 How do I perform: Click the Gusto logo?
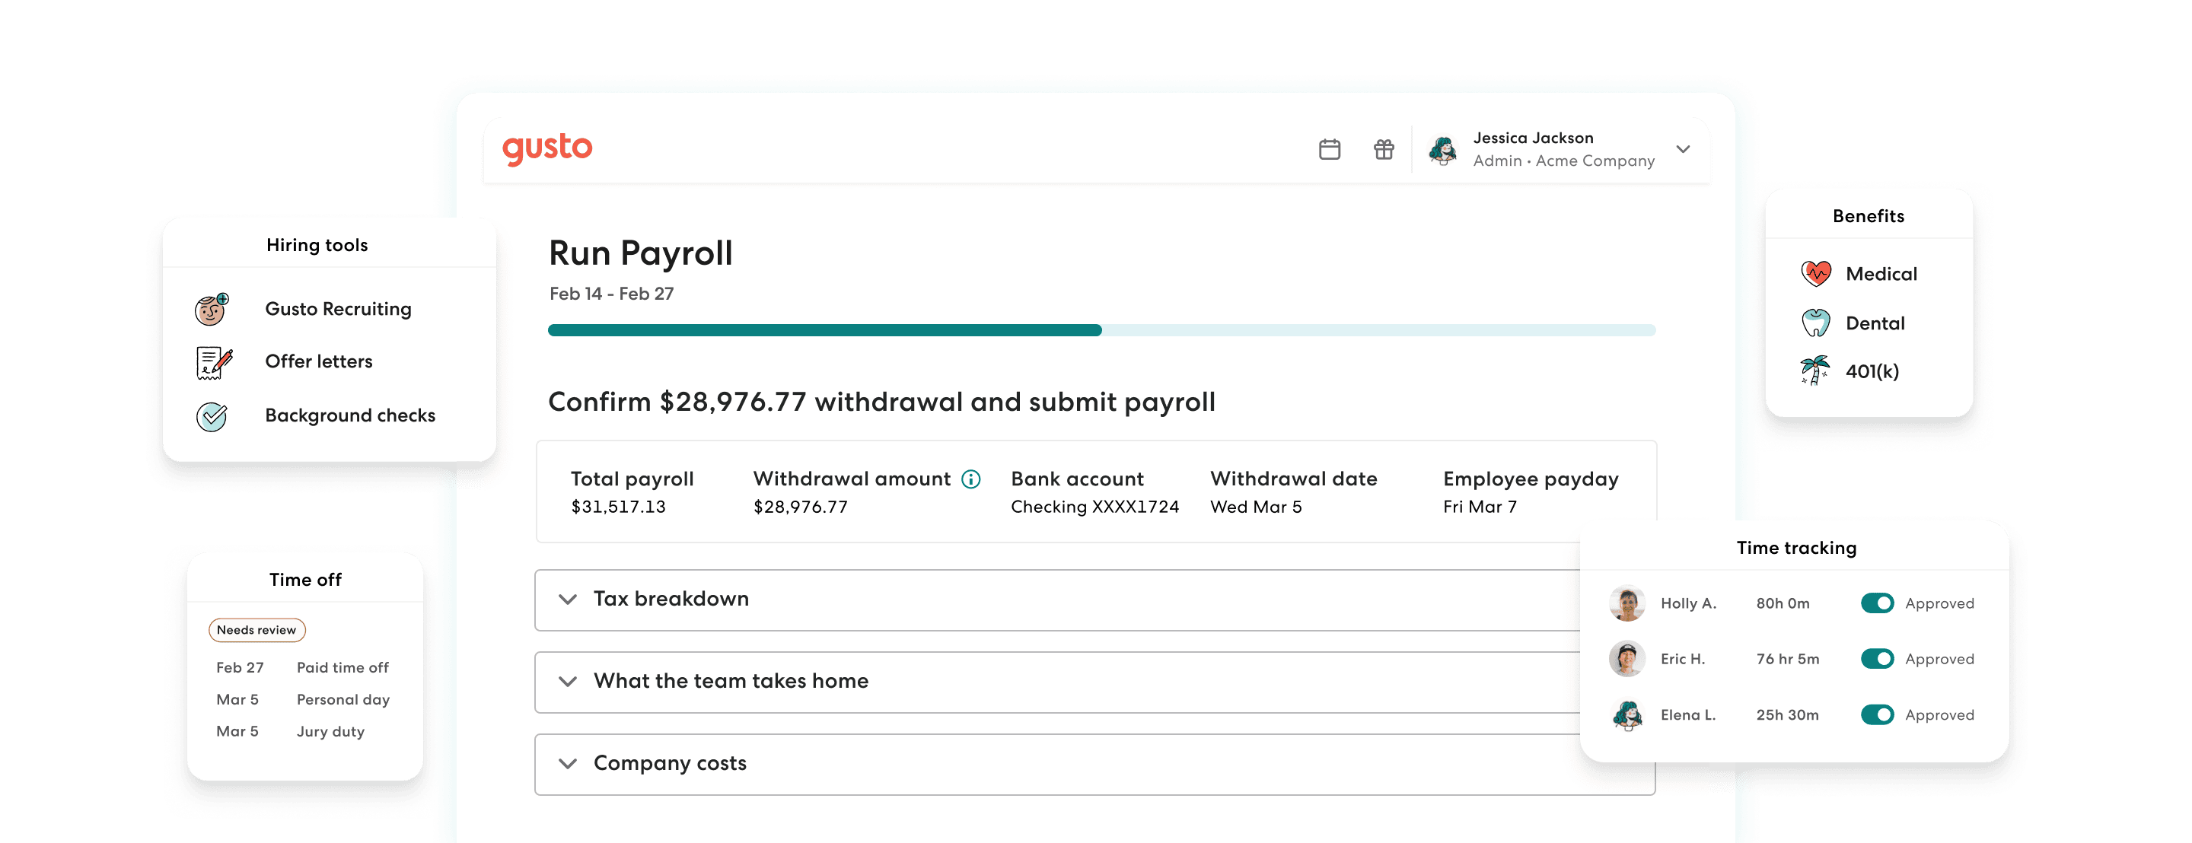pyautogui.click(x=547, y=149)
